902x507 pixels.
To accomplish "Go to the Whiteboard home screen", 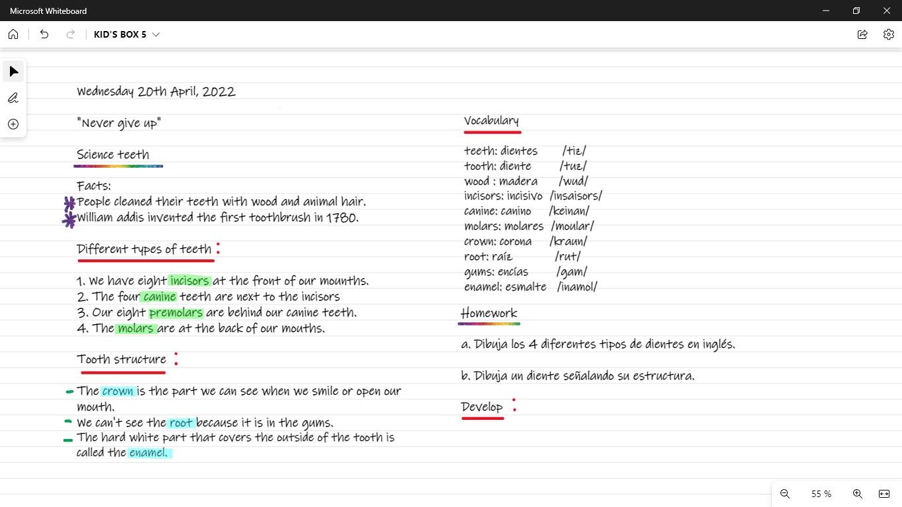I will pyautogui.click(x=13, y=34).
